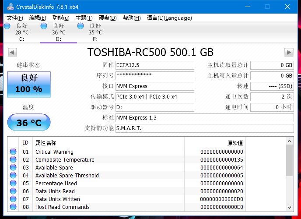Click the 转速 value ---- (SSD)
The image size is (301, 219).
[272, 86]
